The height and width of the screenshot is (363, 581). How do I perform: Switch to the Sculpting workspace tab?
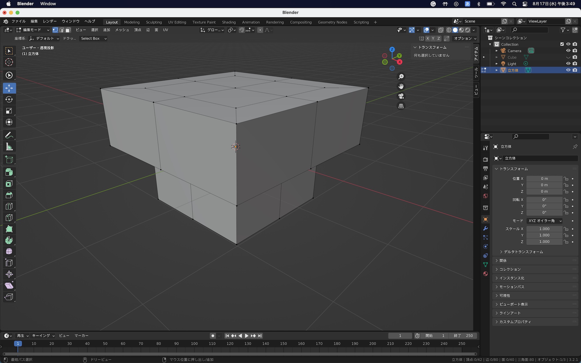[154, 22]
